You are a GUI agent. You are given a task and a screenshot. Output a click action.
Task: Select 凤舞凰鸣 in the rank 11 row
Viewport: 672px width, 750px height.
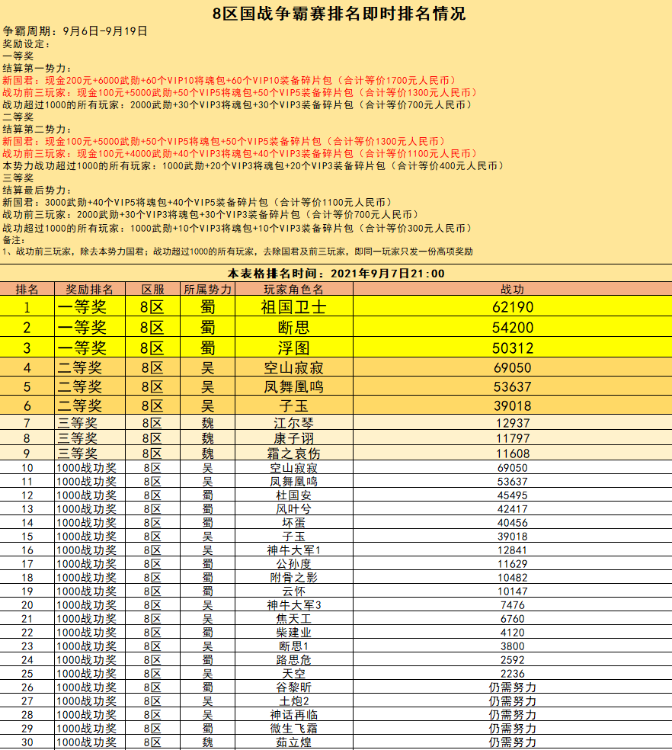[x=293, y=482]
